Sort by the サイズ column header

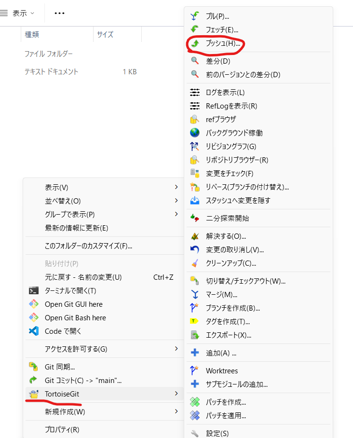(117, 34)
